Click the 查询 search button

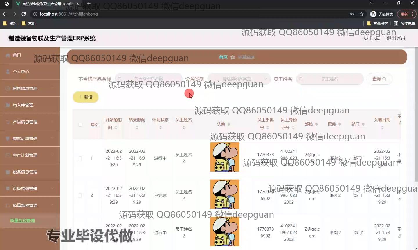click(x=379, y=79)
